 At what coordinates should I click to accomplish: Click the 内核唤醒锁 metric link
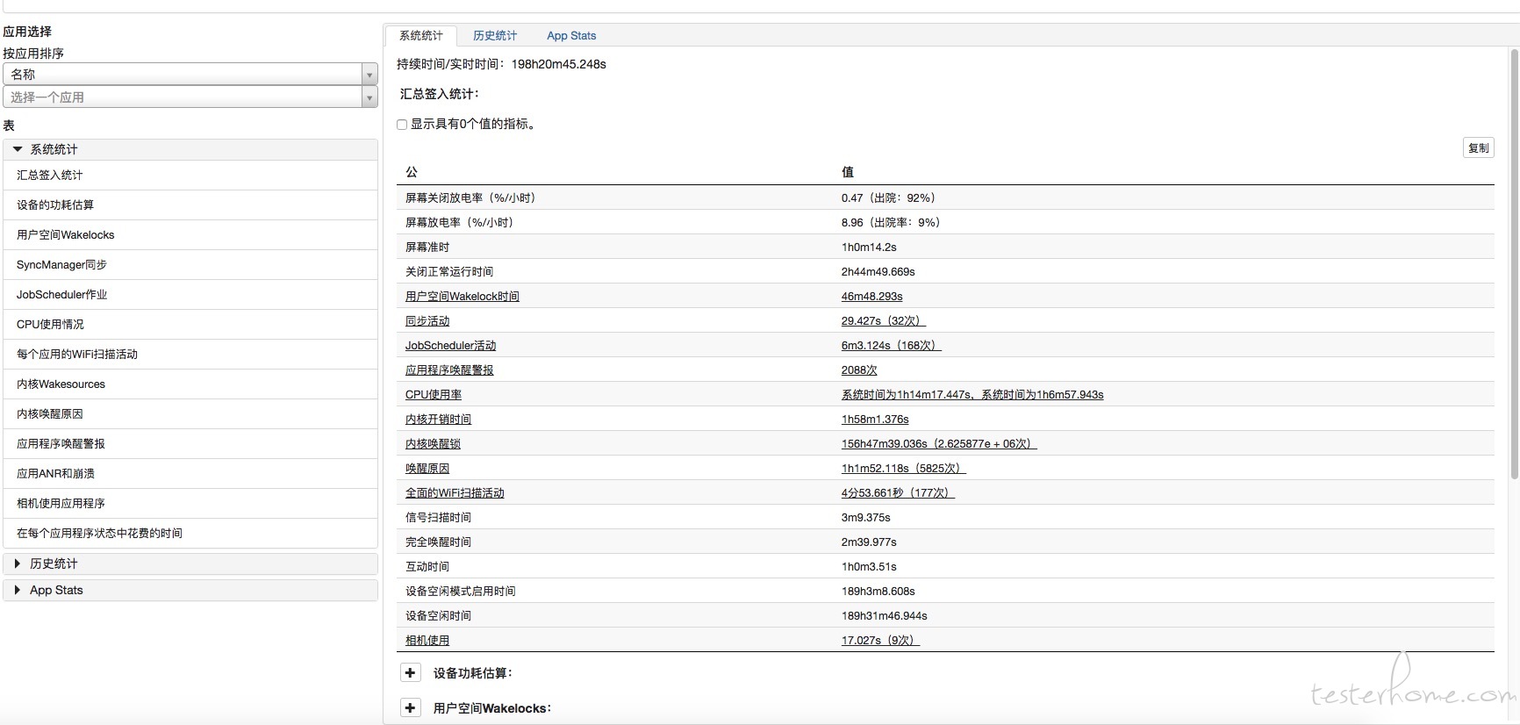[x=433, y=444]
